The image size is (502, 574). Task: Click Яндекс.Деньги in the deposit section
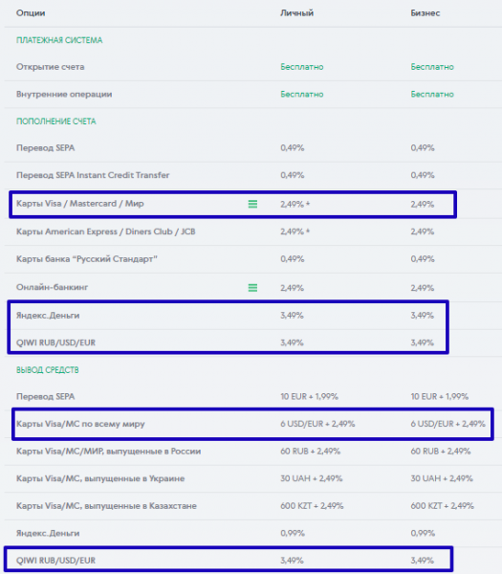pyautogui.click(x=48, y=315)
